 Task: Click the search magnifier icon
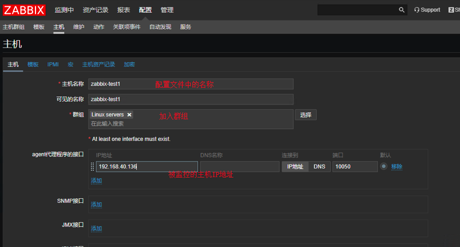click(401, 10)
